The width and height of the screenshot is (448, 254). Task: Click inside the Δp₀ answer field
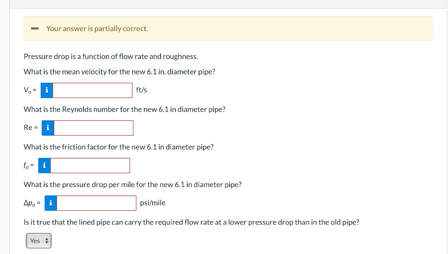pyautogui.click(x=96, y=203)
